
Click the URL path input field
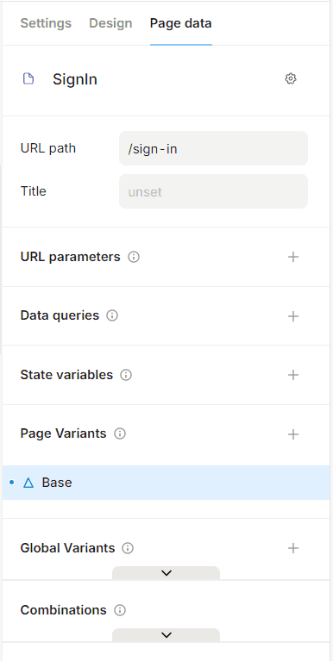point(214,148)
